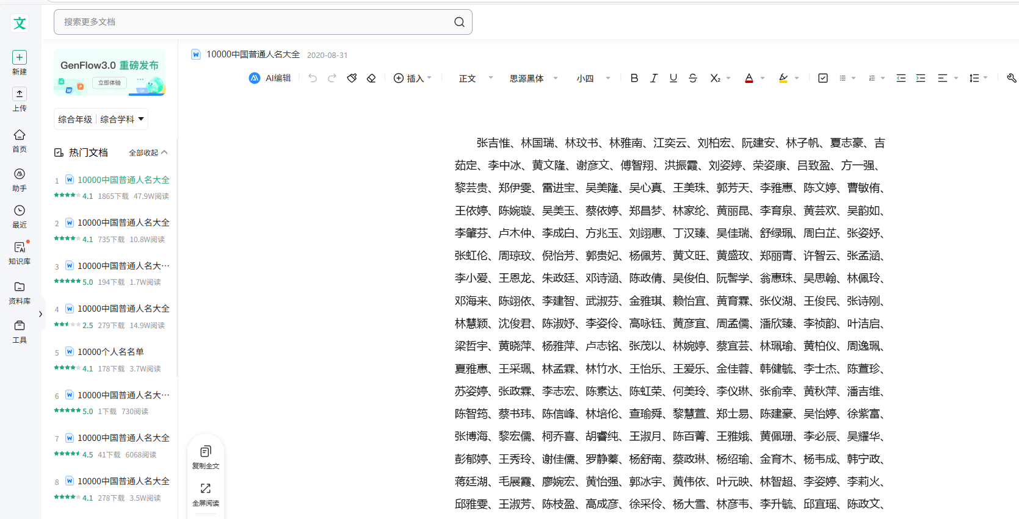Open 知识库 in the left sidebar
This screenshot has width=1019, height=519.
20,252
